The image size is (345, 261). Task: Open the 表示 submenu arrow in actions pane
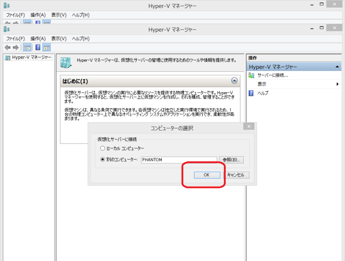pos(337,84)
